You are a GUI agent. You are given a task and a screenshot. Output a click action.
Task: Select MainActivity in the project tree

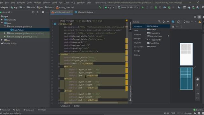point(19,30)
